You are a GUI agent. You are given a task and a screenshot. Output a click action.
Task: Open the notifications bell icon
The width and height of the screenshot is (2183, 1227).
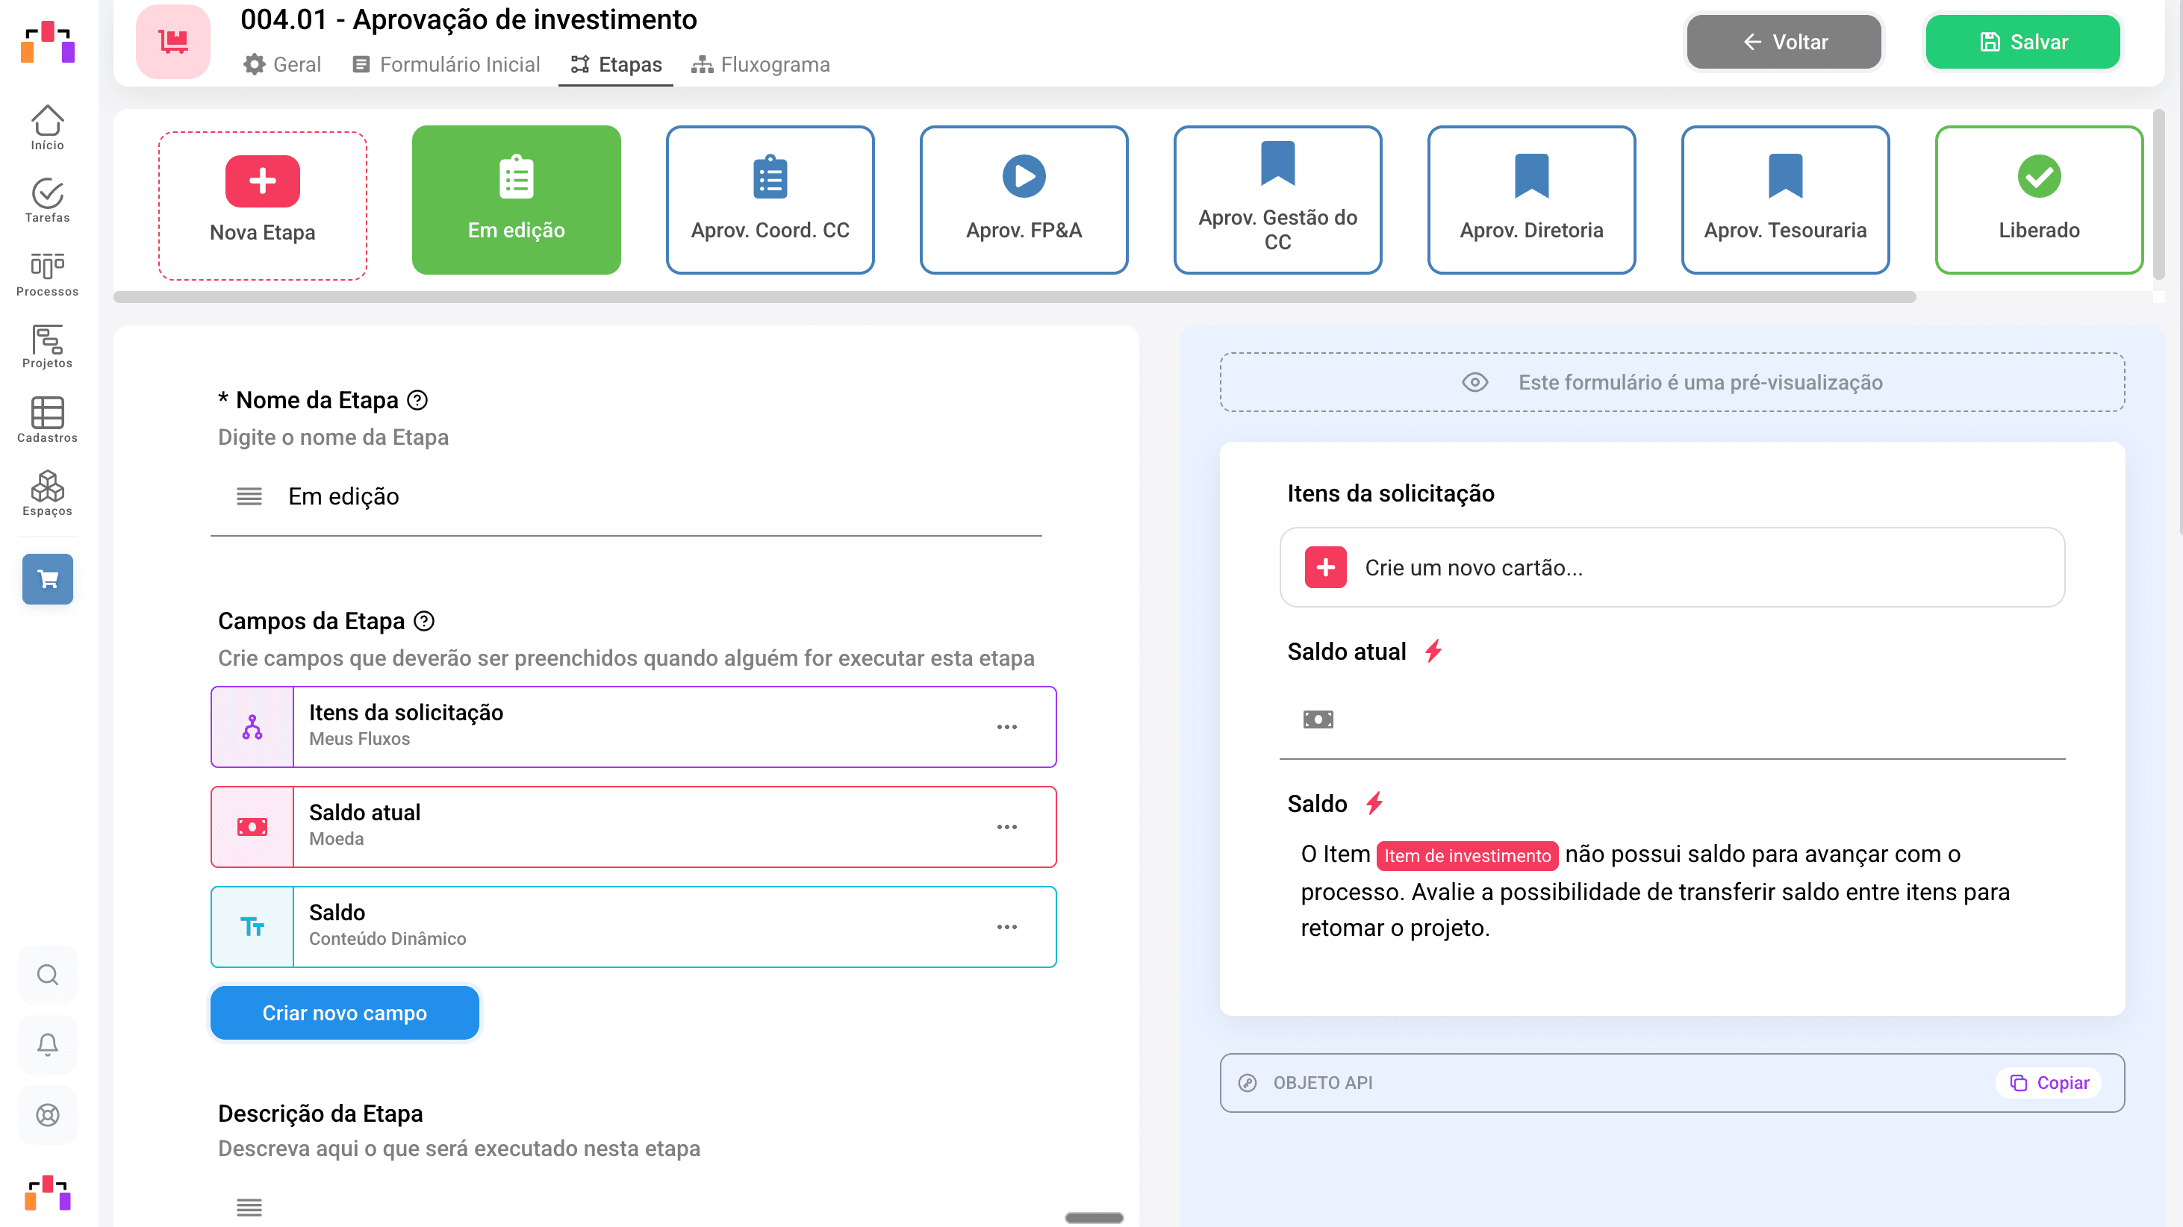(x=48, y=1045)
